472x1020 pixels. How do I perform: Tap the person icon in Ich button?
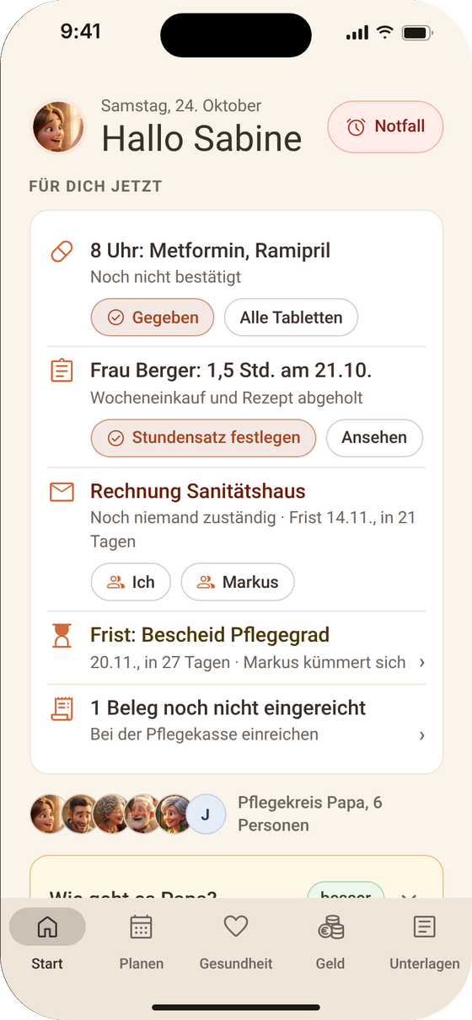(x=115, y=582)
